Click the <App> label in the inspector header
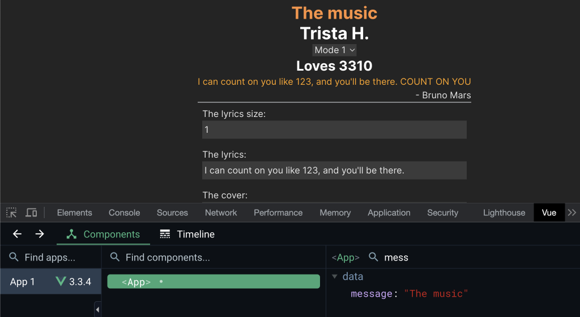This screenshot has height=317, width=580. [x=346, y=257]
